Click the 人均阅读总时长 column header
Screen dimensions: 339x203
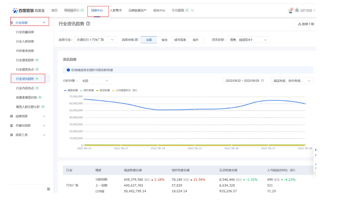pos(281,170)
